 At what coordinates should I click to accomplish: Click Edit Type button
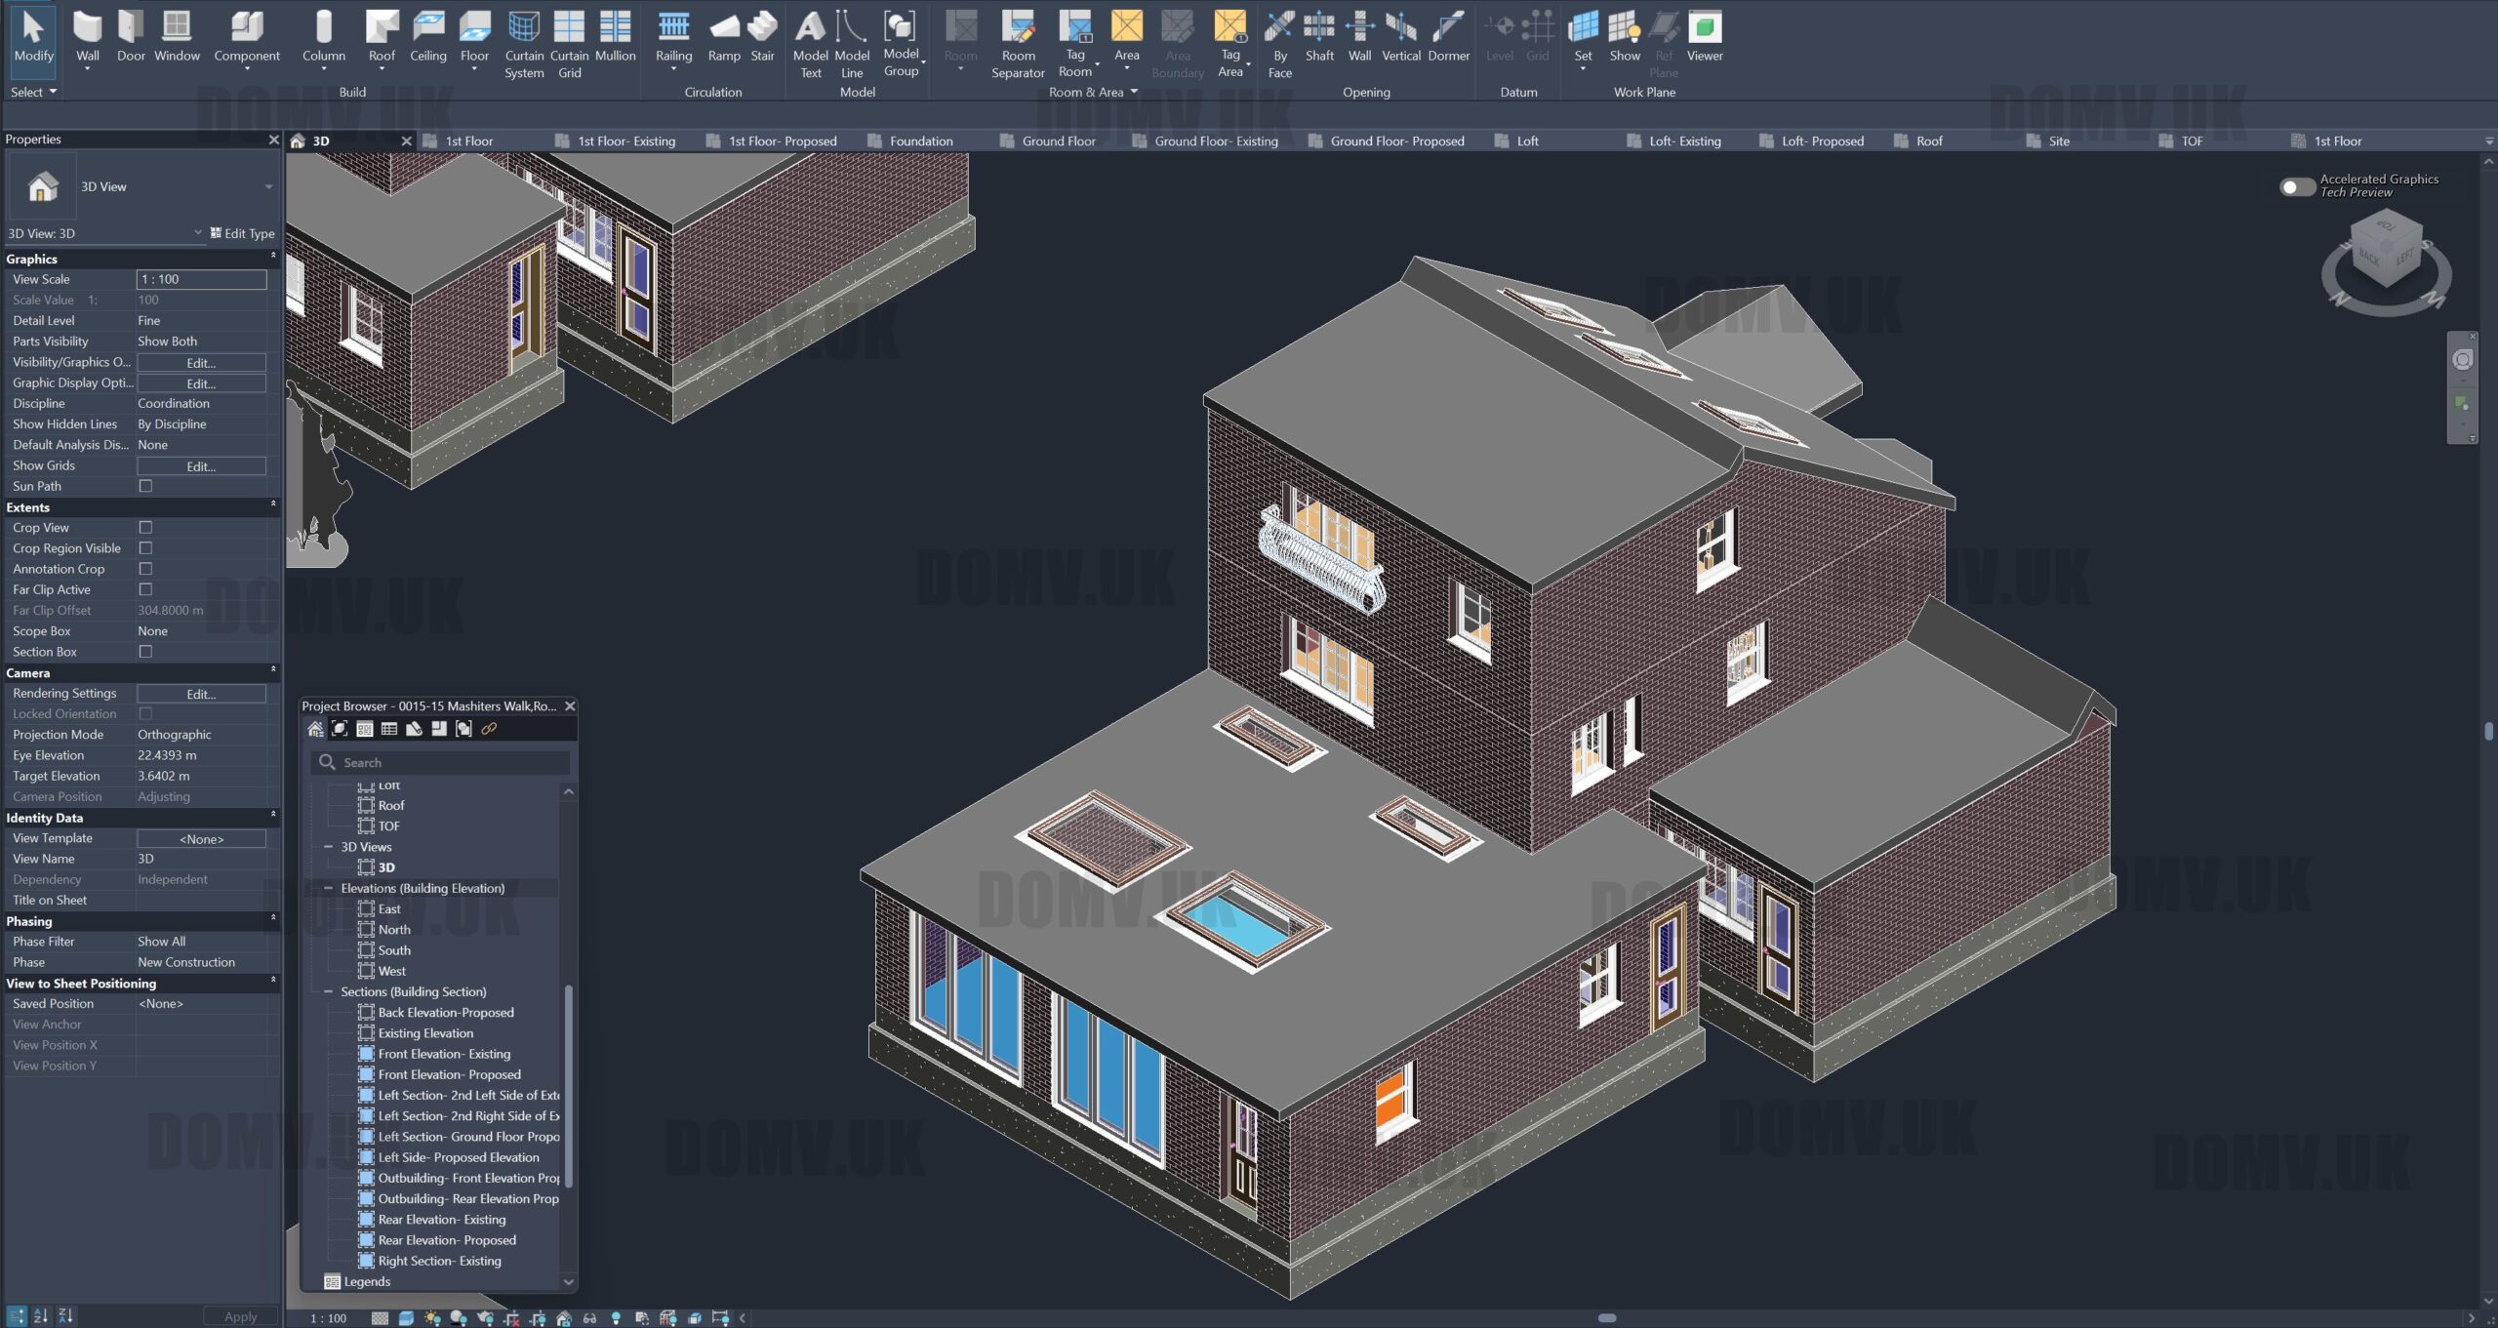242,233
